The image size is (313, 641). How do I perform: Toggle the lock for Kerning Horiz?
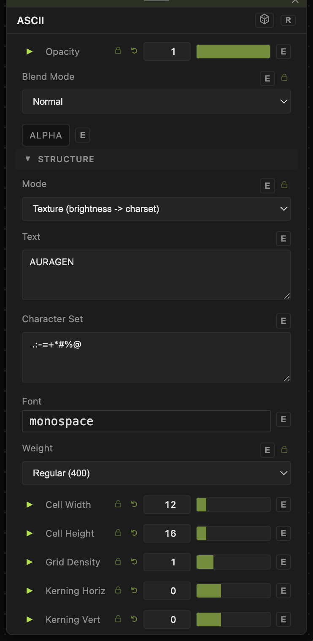pos(118,590)
